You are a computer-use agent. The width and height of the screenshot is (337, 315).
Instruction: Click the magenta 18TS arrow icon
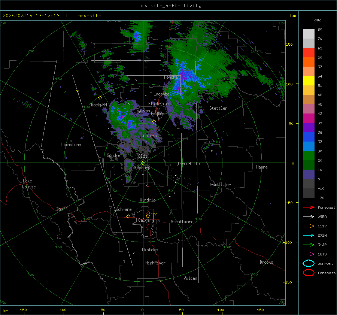[x=309, y=254]
